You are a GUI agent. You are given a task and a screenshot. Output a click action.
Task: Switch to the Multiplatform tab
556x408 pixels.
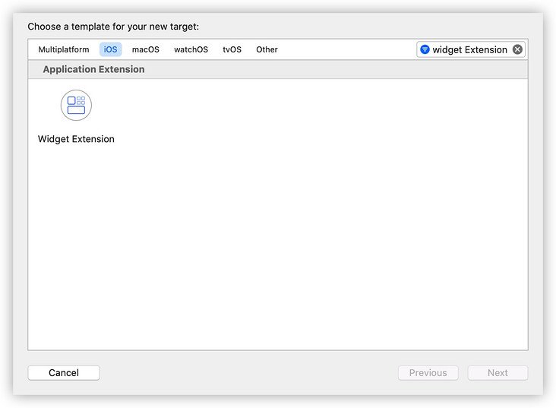click(x=64, y=49)
